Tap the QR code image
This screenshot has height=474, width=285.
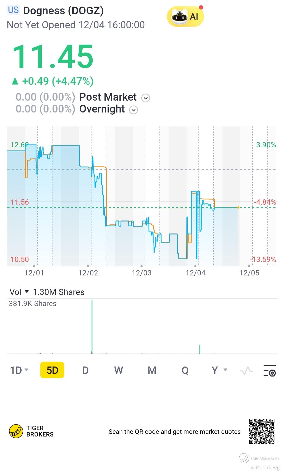pyautogui.click(x=262, y=431)
